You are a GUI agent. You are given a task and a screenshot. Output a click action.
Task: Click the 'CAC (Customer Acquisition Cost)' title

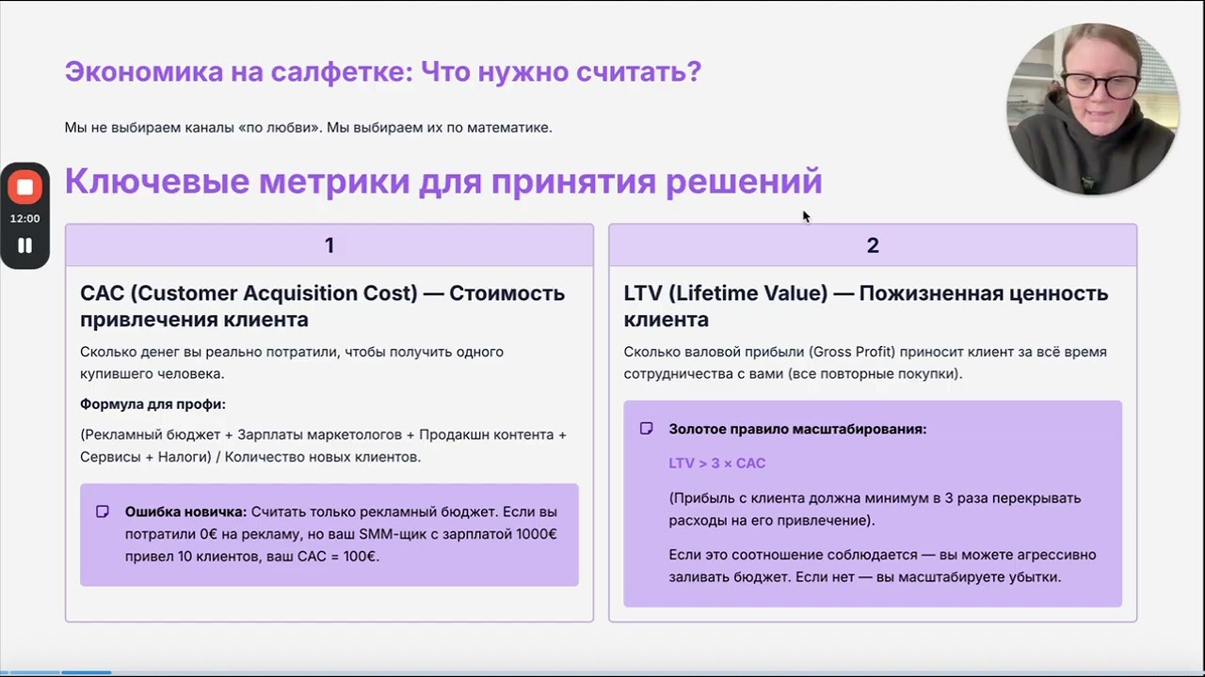249,293
